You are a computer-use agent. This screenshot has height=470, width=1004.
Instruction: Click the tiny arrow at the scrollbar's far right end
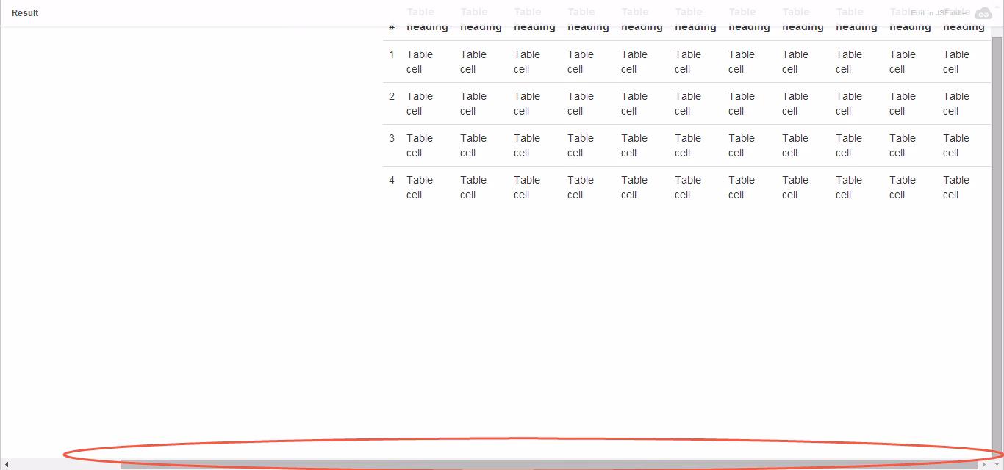pos(998,464)
